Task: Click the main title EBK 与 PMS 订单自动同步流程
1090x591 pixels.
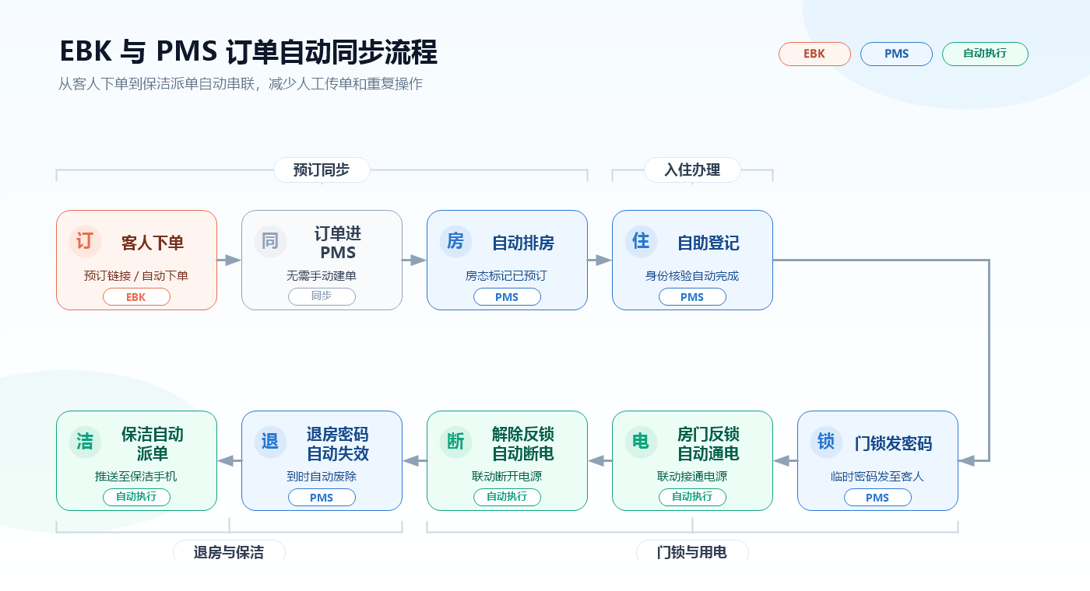Action: click(248, 52)
